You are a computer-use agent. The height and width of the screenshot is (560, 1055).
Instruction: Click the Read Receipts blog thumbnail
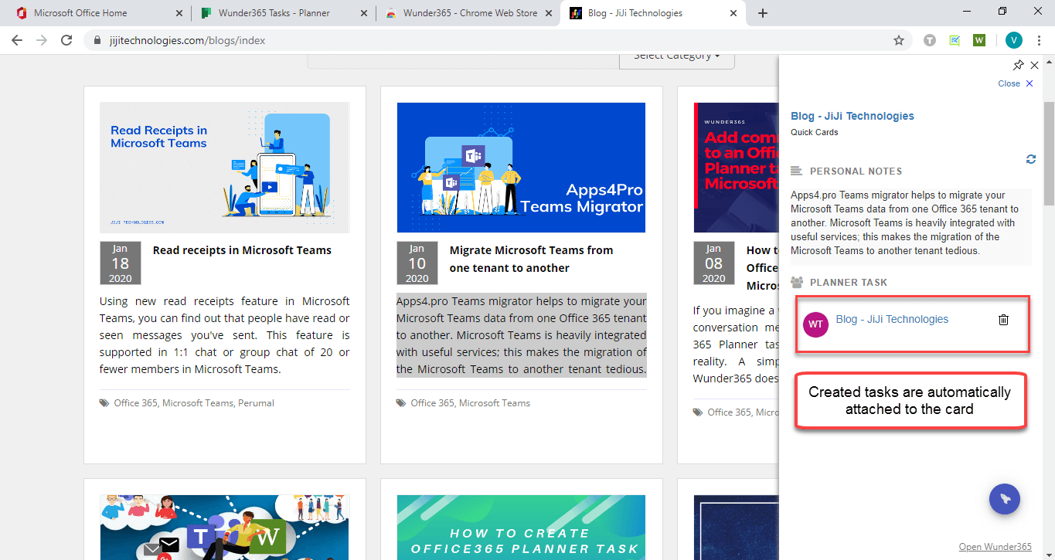click(225, 168)
